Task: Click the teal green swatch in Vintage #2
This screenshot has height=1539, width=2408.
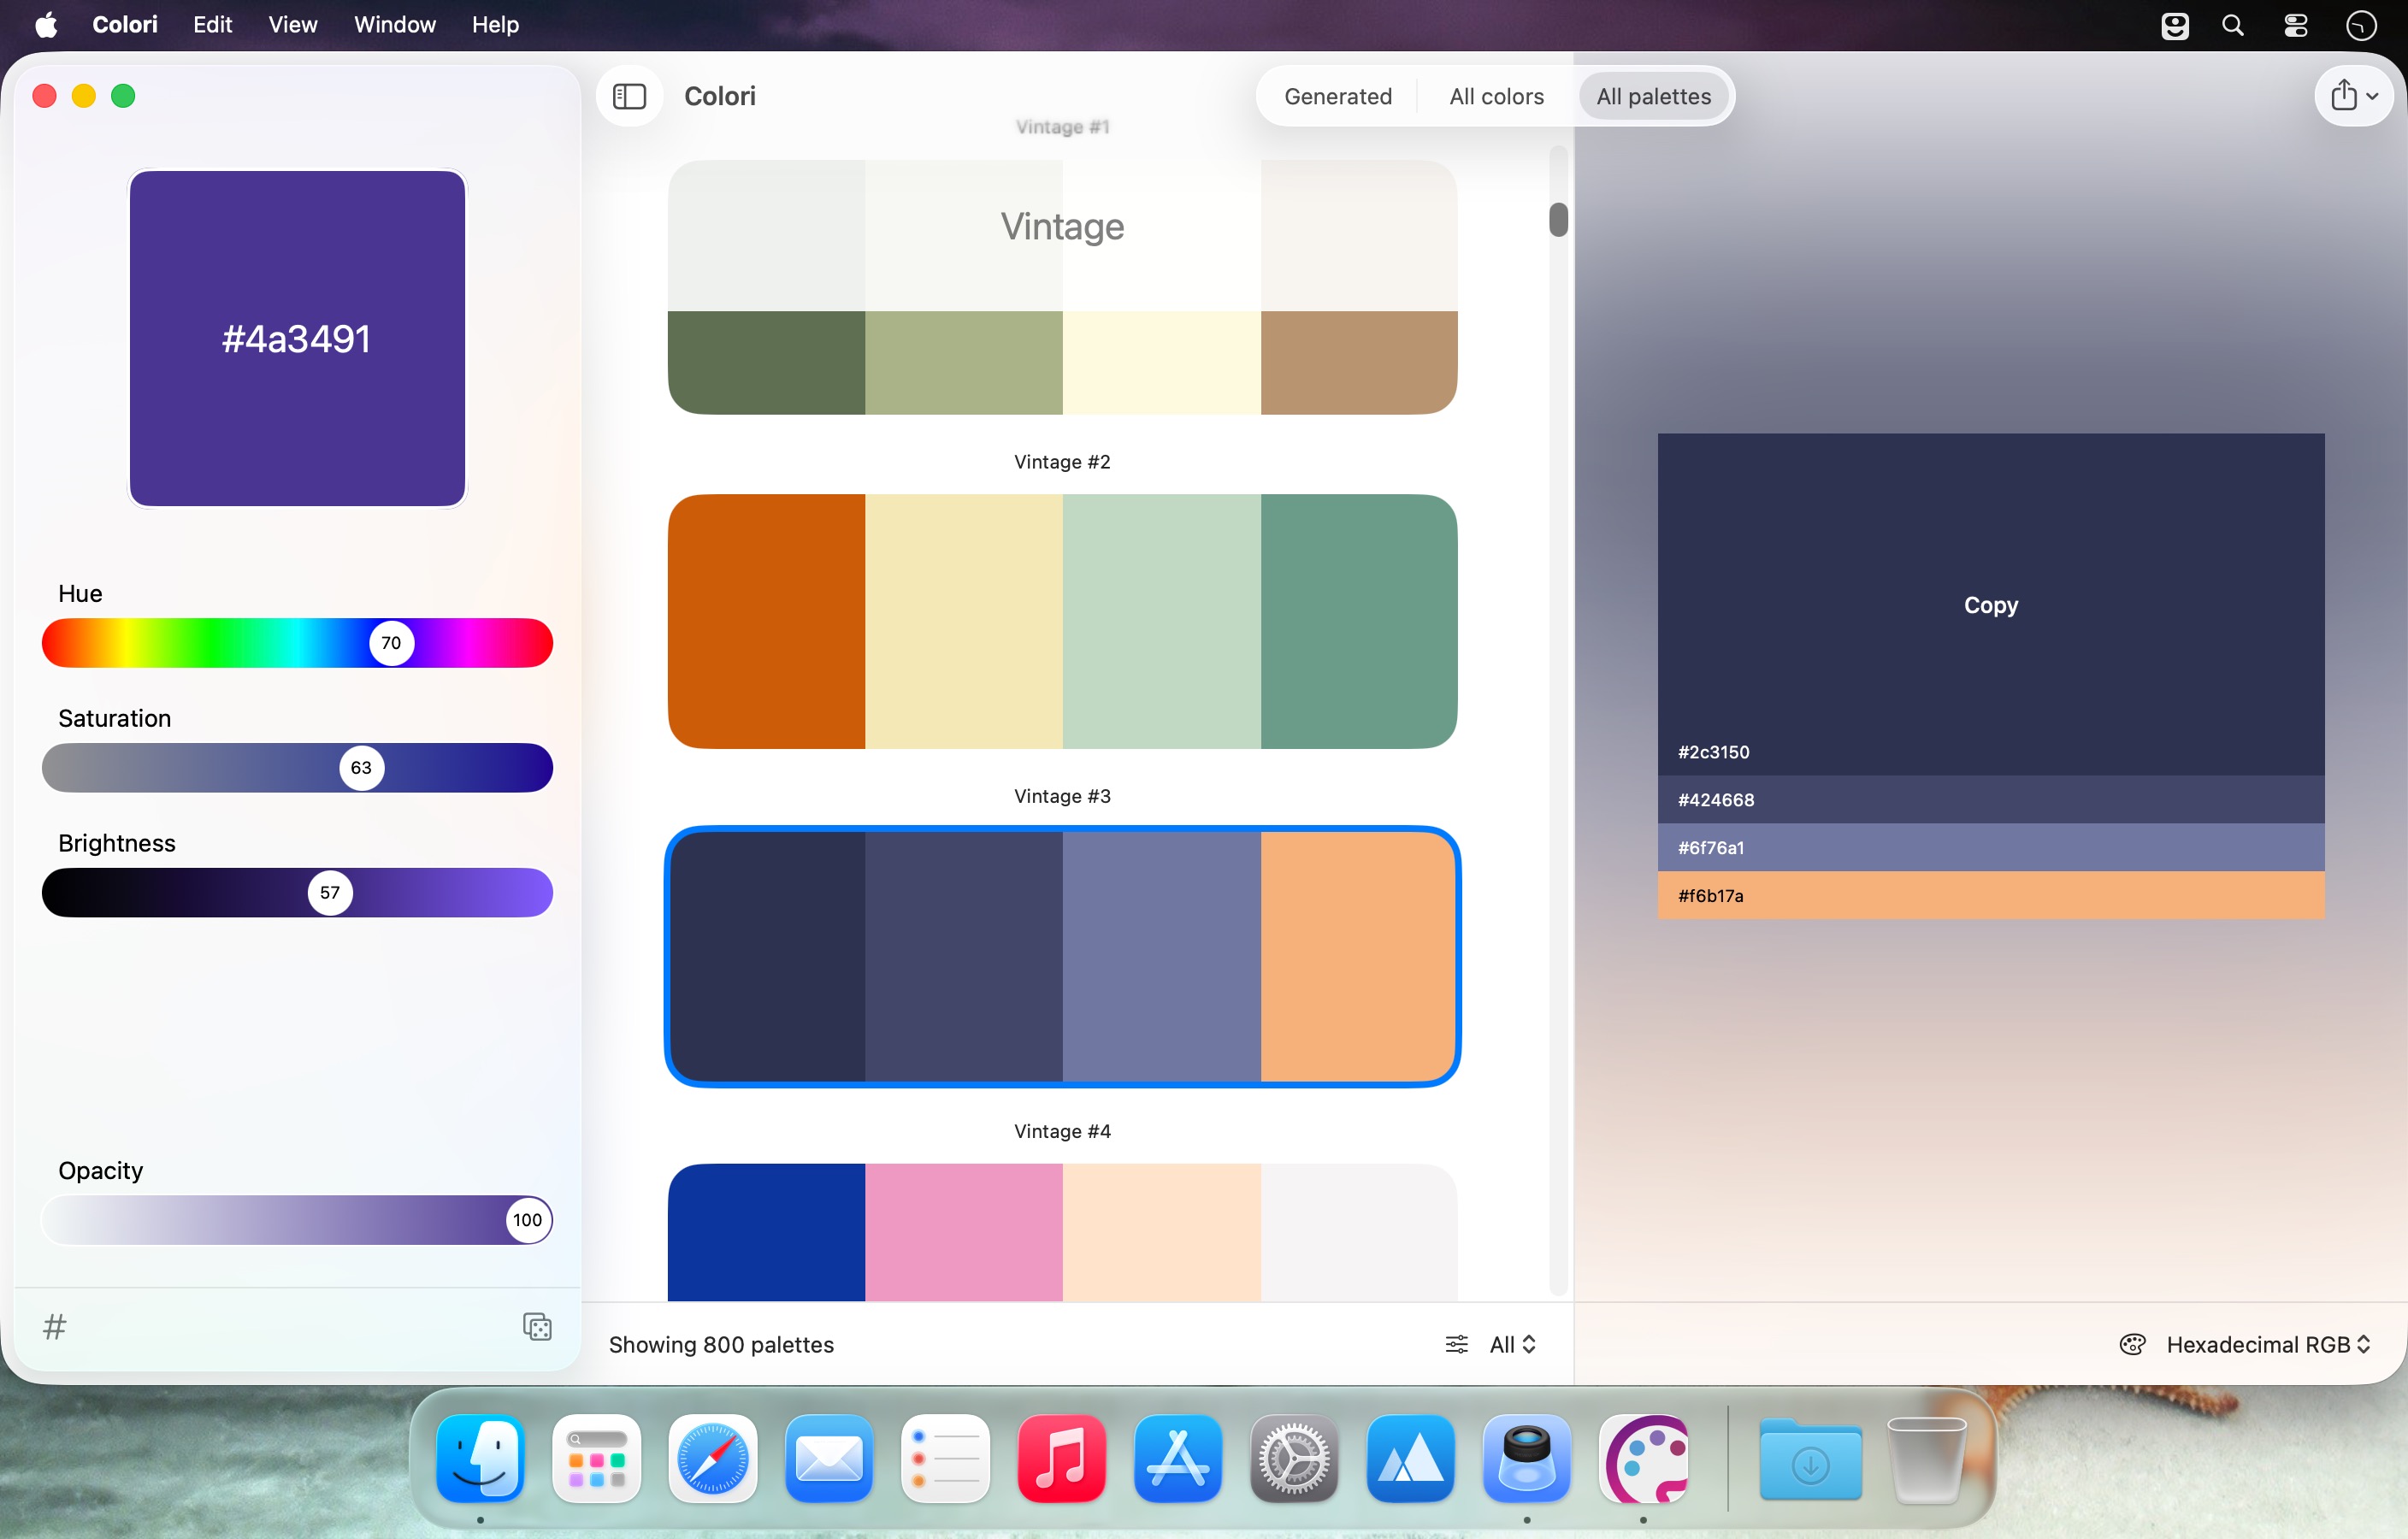Action: pos(1359,621)
